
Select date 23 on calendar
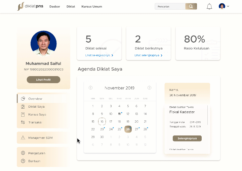pyautogui.click(x=102, y=129)
